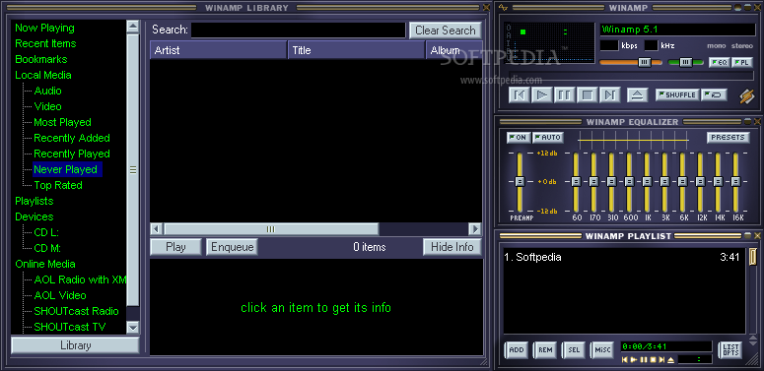This screenshot has width=764, height=371.
Task: Open the playlist MISC menu
Action: 602,350
